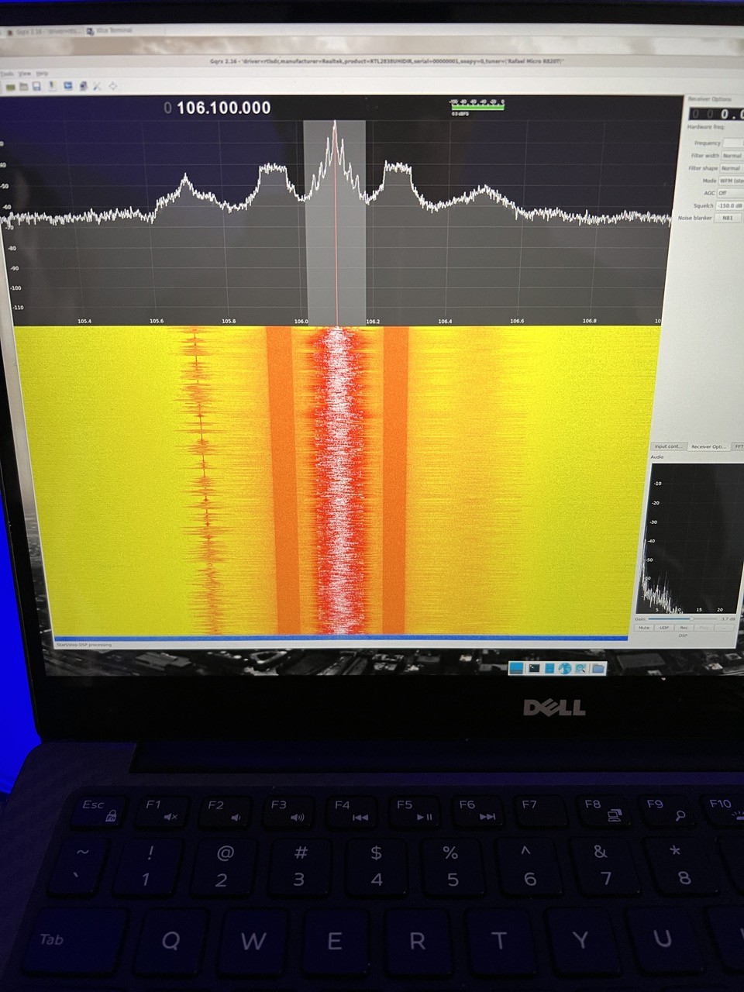This screenshot has width=744, height=992.
Task: Switch to the Xfce Terminal taskbar button
Action: tap(110, 31)
